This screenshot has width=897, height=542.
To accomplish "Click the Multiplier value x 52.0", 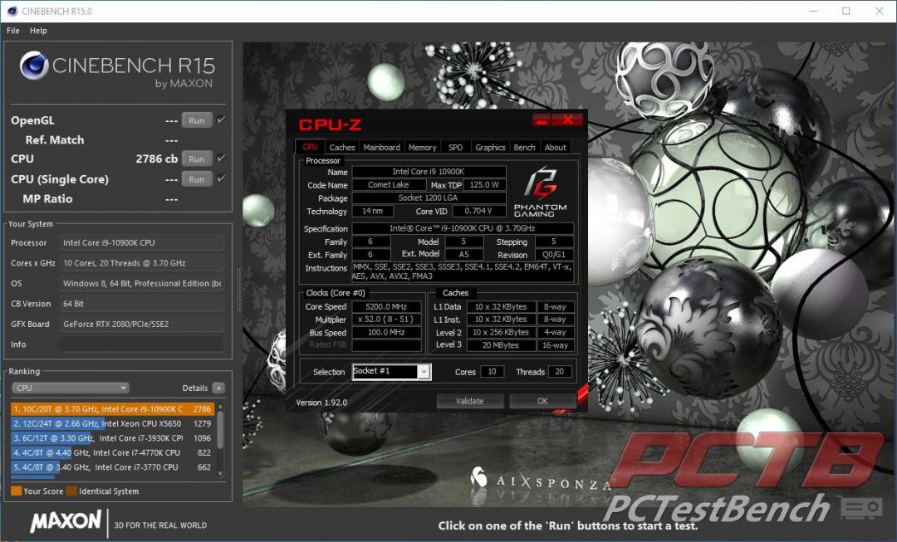I will [386, 319].
